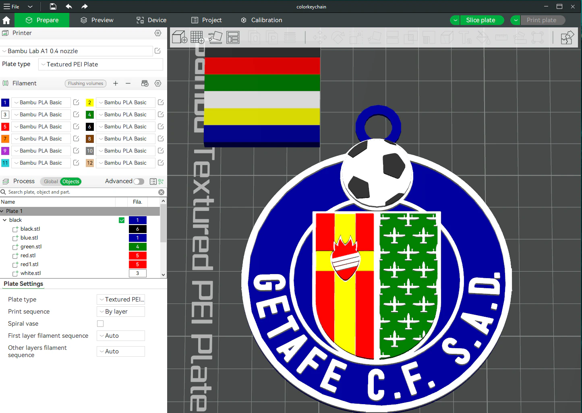Click the Auto orient icon
Screen dimensions: 582x413
215,37
